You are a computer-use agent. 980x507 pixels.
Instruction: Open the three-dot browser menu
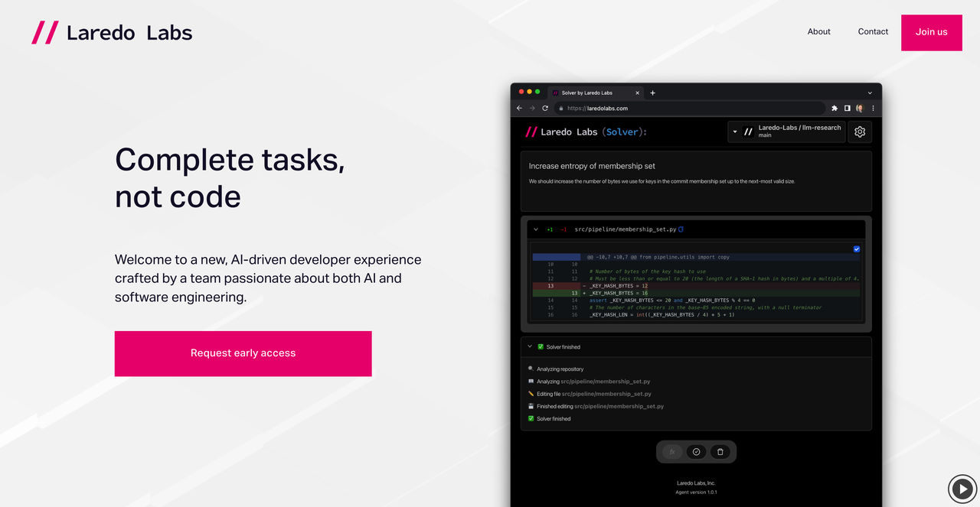coord(873,108)
